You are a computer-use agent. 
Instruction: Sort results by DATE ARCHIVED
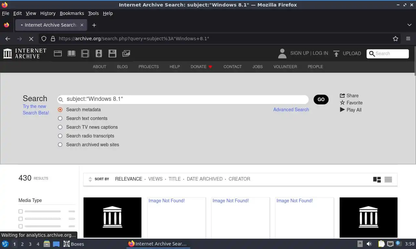tap(205, 179)
